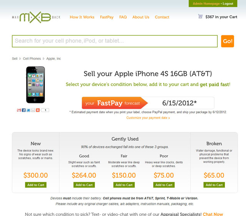The width and height of the screenshot is (246, 216).
Task: Share on Facebook icon
Action: (23, 110)
